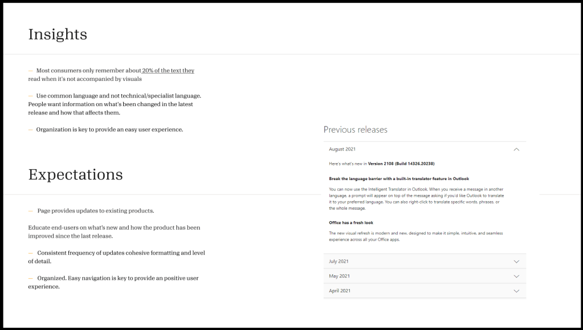
Task: Click the down chevron beside April 2021
Action: coord(516,291)
